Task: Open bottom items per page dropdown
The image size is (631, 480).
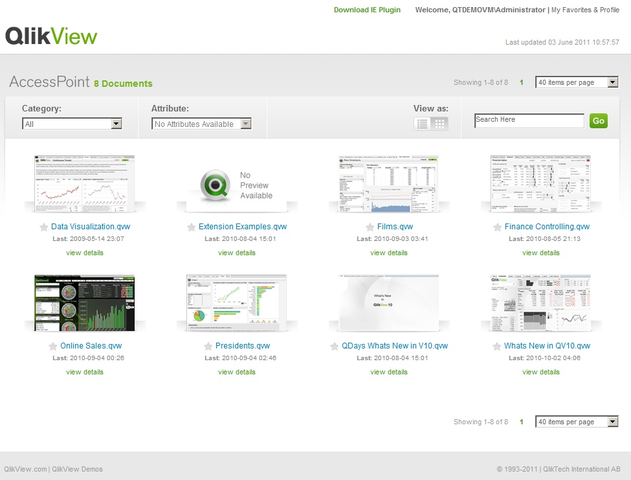Action: point(577,422)
